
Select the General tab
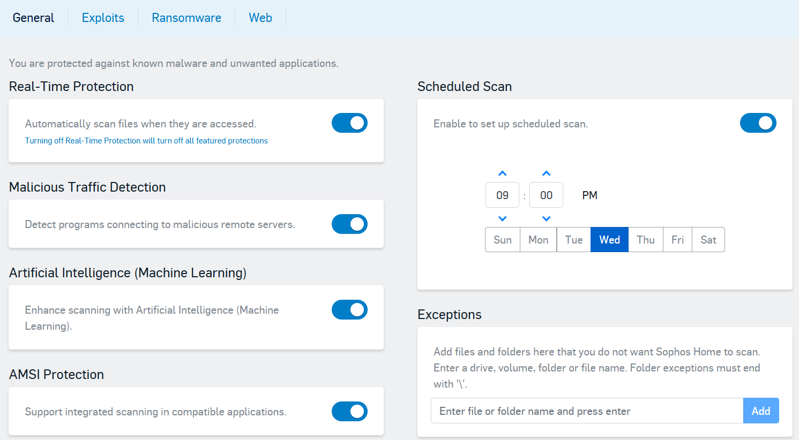[x=33, y=18]
